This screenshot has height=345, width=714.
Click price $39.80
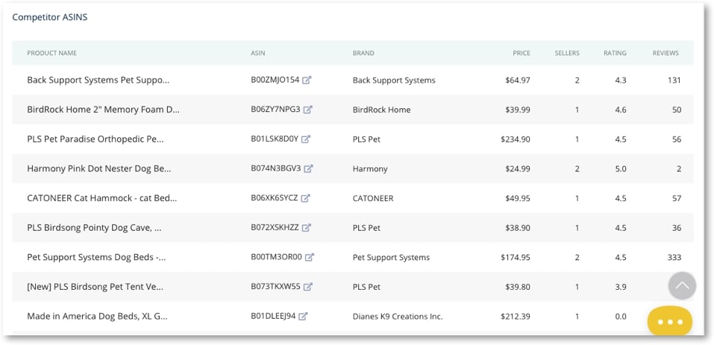point(518,288)
